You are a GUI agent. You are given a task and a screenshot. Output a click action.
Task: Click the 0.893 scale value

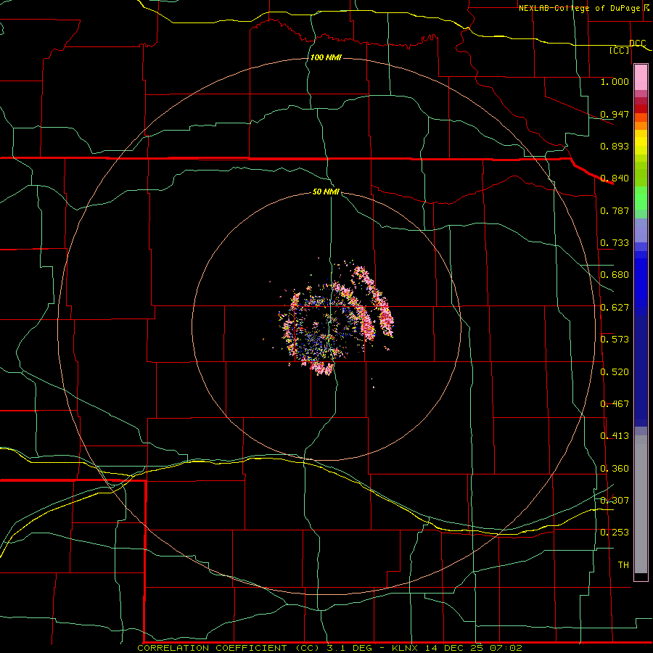pos(615,146)
